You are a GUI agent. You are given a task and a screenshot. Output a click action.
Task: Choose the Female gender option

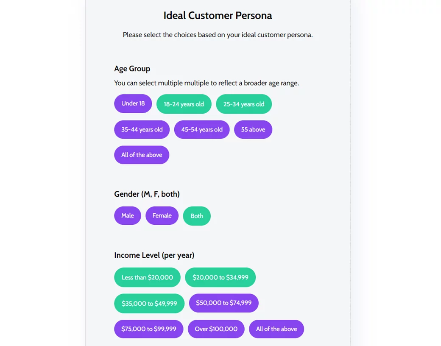[x=162, y=216]
